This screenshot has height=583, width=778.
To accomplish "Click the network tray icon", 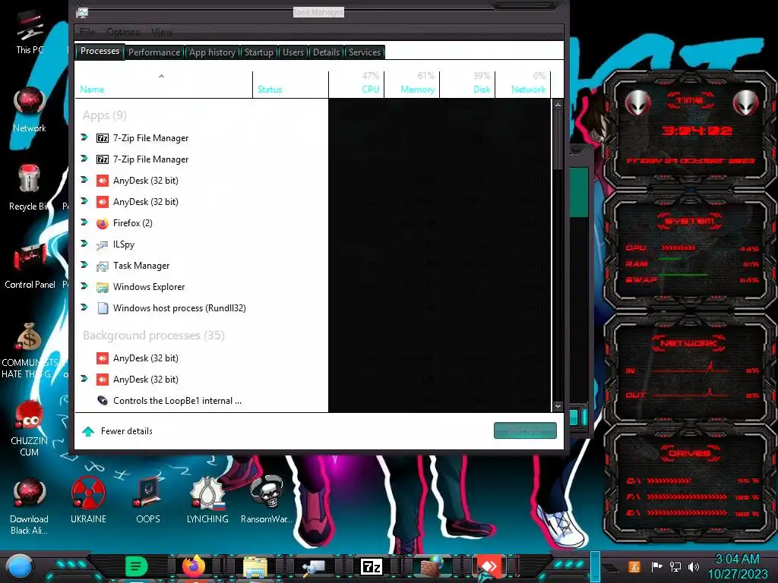I will (x=675, y=566).
